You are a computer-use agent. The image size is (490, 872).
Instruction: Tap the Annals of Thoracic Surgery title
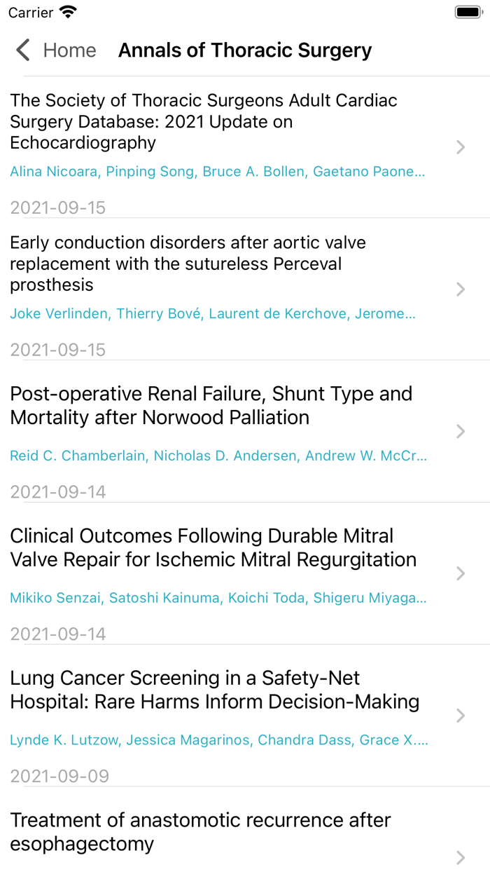point(245,50)
